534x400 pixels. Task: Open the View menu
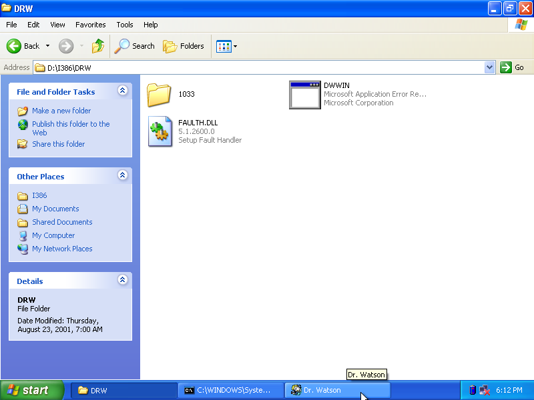pyautogui.click(x=57, y=25)
